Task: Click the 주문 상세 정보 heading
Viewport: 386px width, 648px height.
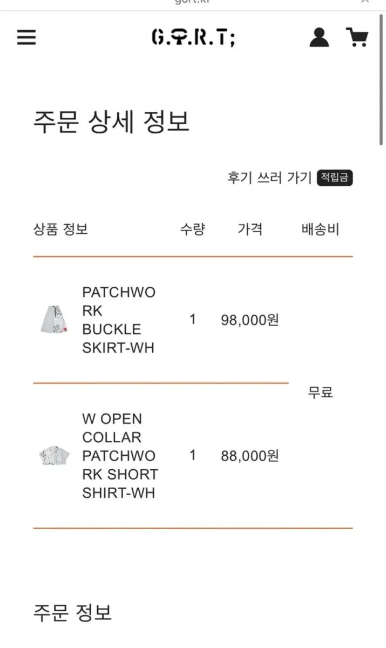Action: [x=112, y=121]
